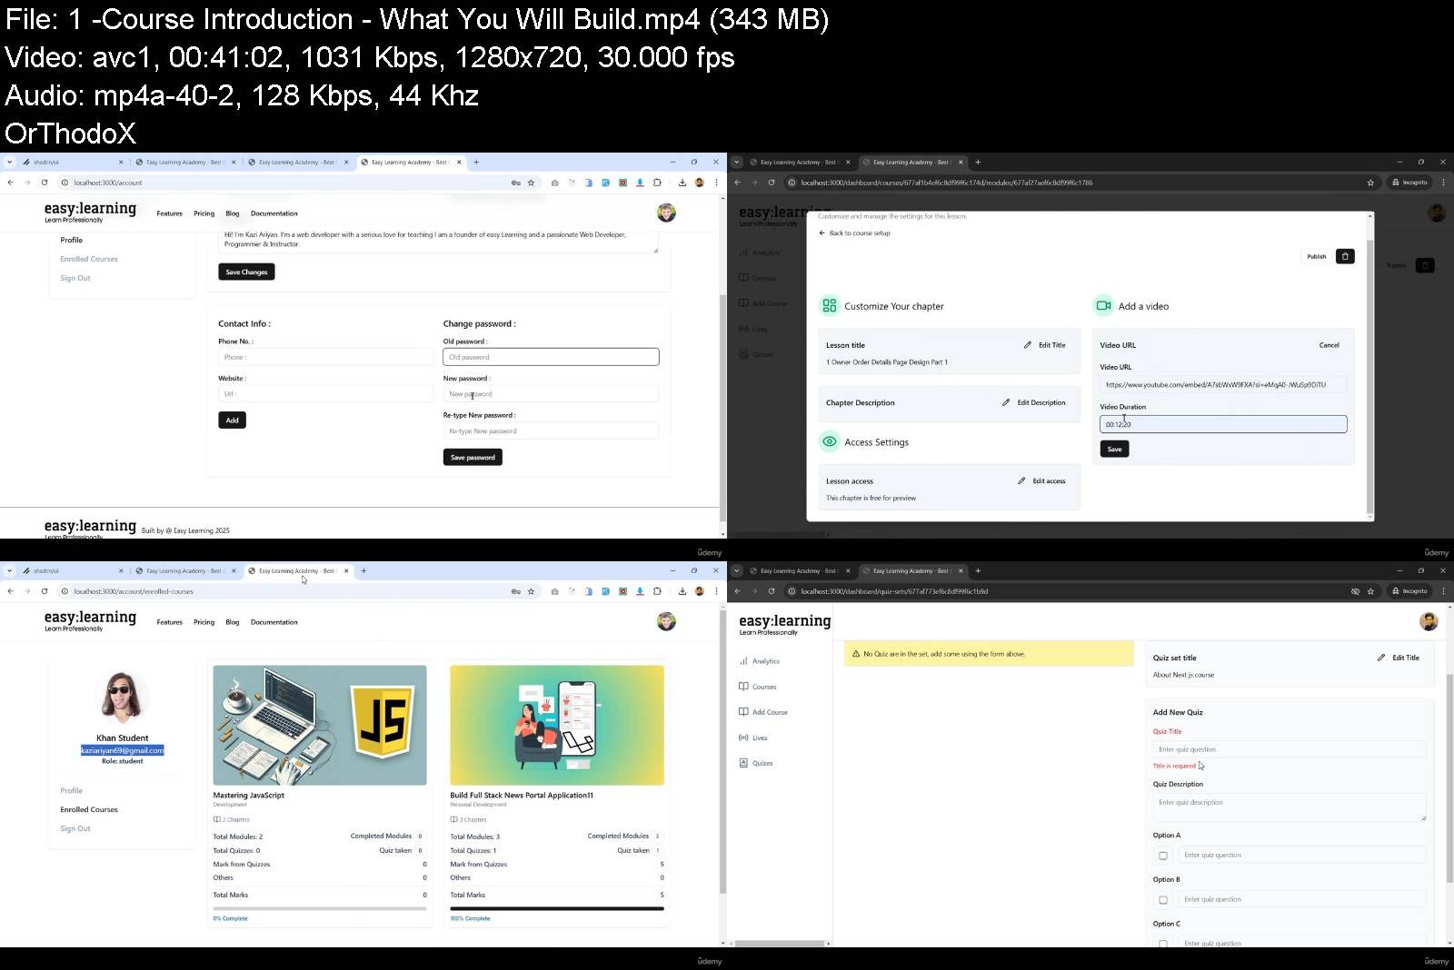Click the YouTube embed Video URL field

click(x=1223, y=385)
